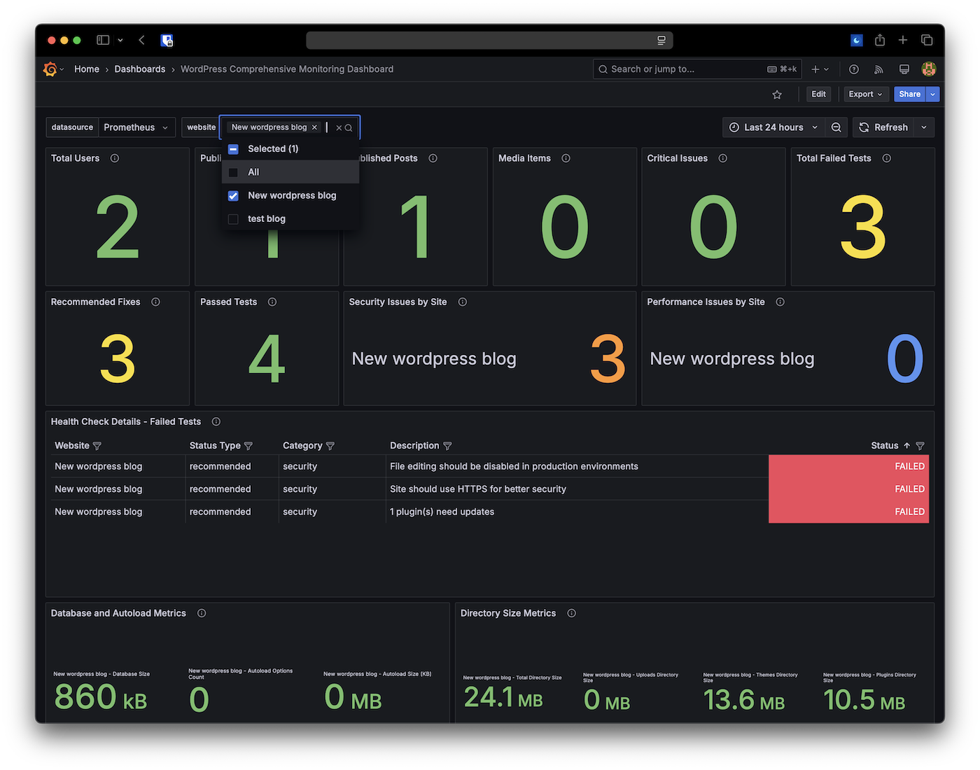Click the blue Share button
980x770 pixels.
(x=909, y=94)
